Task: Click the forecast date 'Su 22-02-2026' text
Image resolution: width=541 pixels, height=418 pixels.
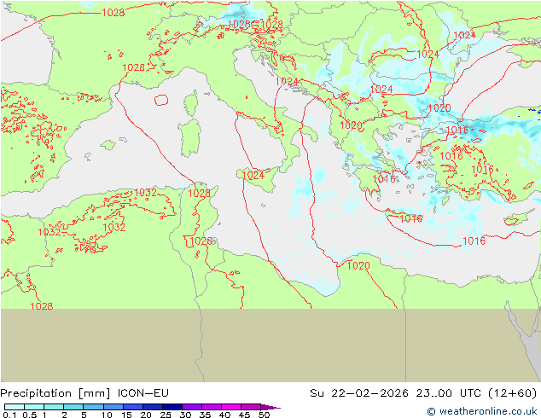Action: pos(359,393)
